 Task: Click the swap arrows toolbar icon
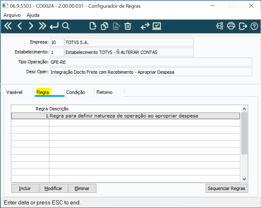(x=145, y=26)
